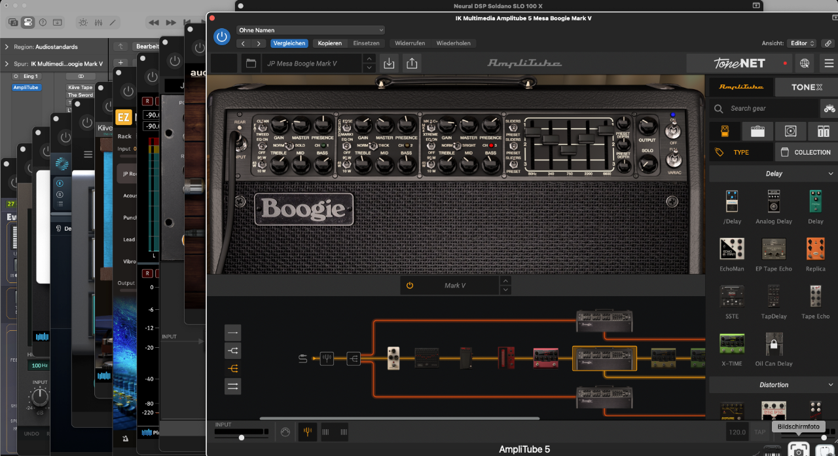Select previous amp model above Mark V arrows

[x=505, y=281]
